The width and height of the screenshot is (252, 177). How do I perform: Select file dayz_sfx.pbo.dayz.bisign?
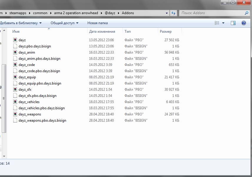(x=37, y=96)
